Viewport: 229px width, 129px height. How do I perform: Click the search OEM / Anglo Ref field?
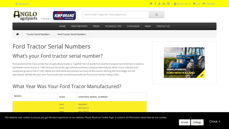pyautogui.click(x=116, y=15)
